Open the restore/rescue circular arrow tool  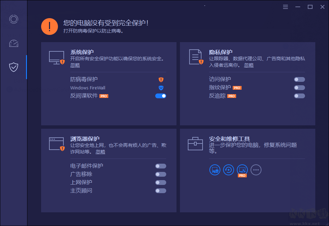tap(228, 170)
